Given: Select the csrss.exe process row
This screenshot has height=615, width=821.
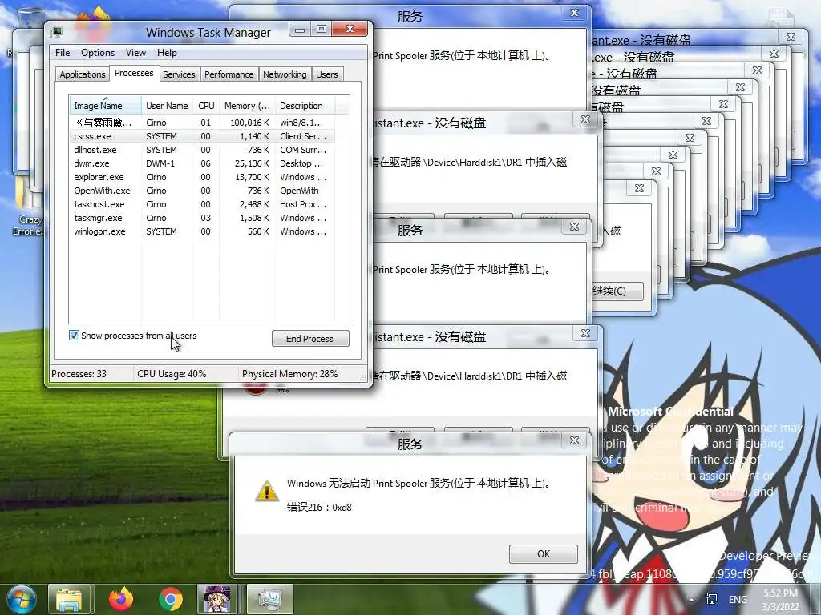Looking at the screenshot, I should (202, 136).
